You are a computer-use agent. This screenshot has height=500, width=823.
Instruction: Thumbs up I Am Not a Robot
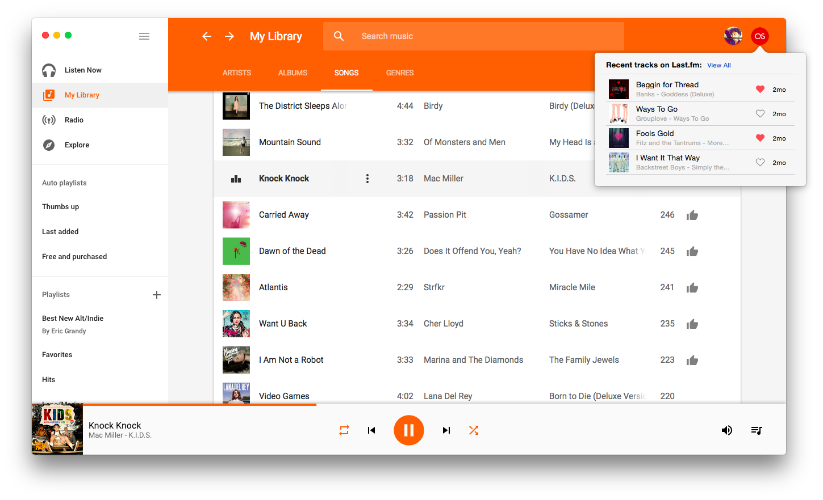pos(692,360)
